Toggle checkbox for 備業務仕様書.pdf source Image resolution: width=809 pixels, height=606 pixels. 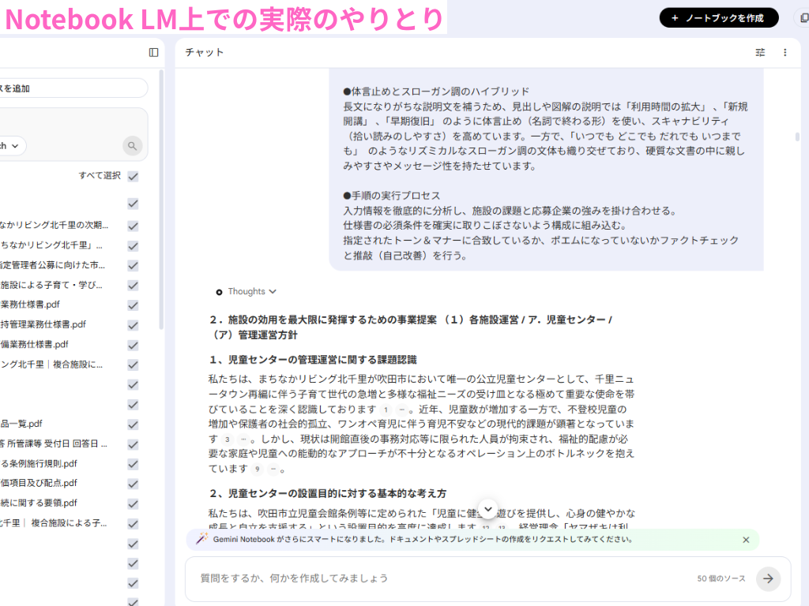pos(133,345)
